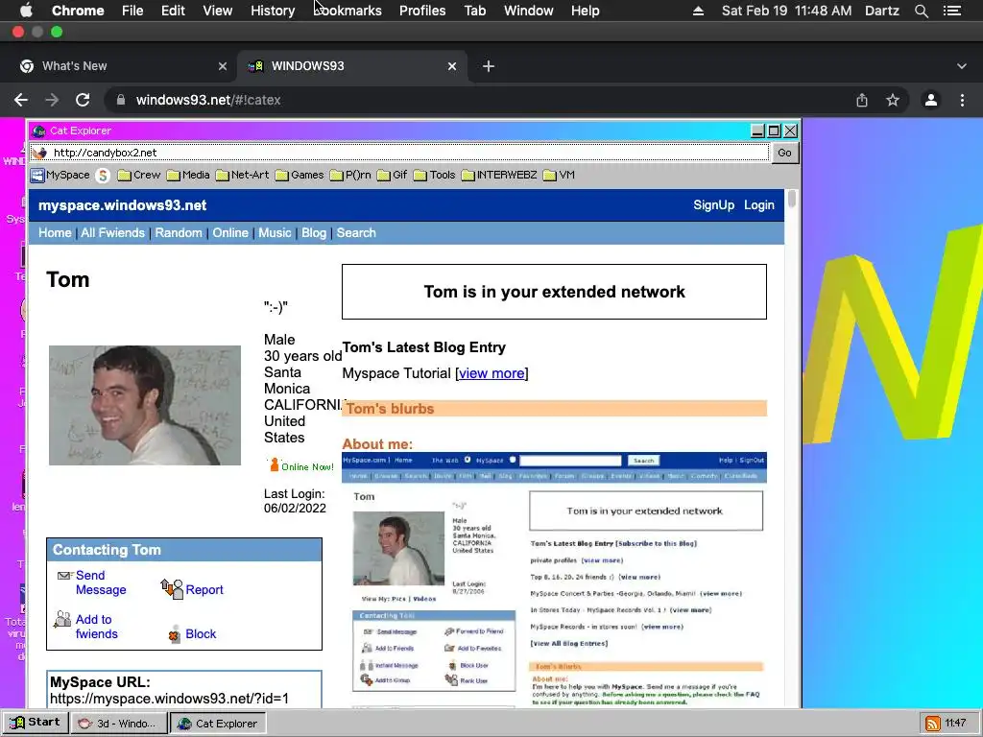The height and width of the screenshot is (737, 983).
Task: Expand the tab search chevron
Action: (x=962, y=66)
